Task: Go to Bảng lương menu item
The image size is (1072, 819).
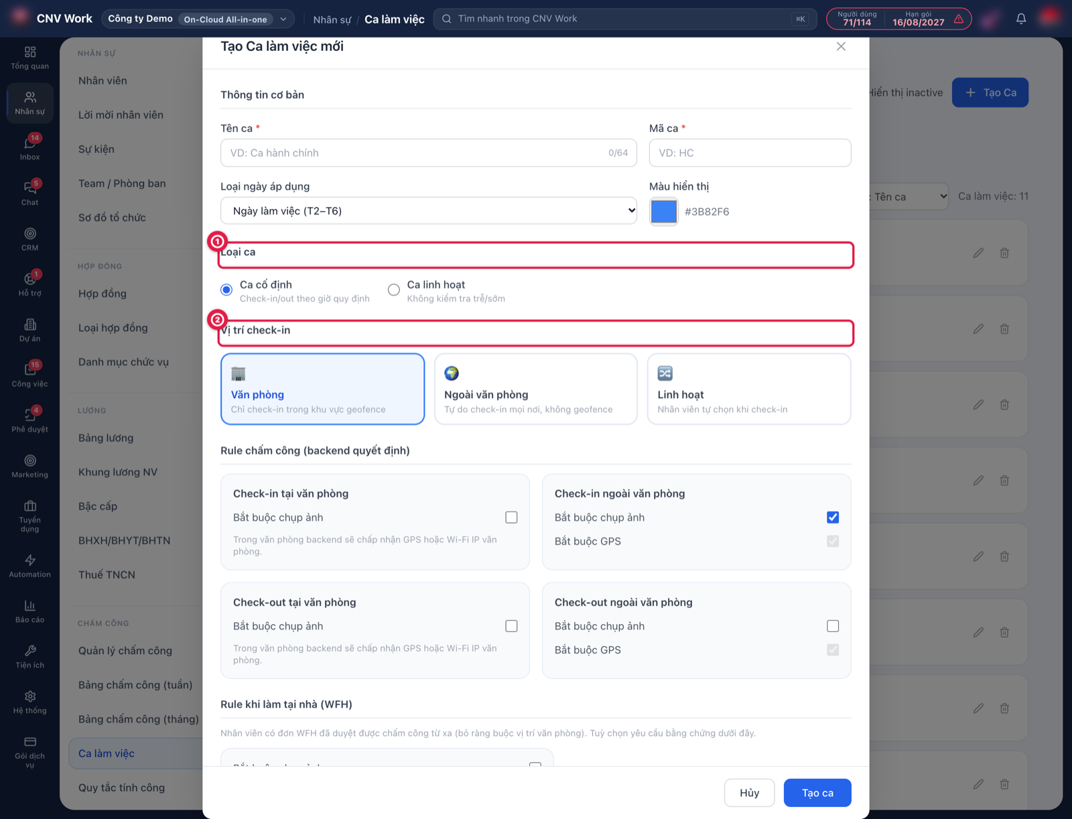Action: pyautogui.click(x=106, y=438)
